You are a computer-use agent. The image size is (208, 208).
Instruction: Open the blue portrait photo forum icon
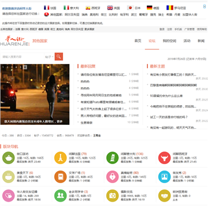click(x=165, y=177)
